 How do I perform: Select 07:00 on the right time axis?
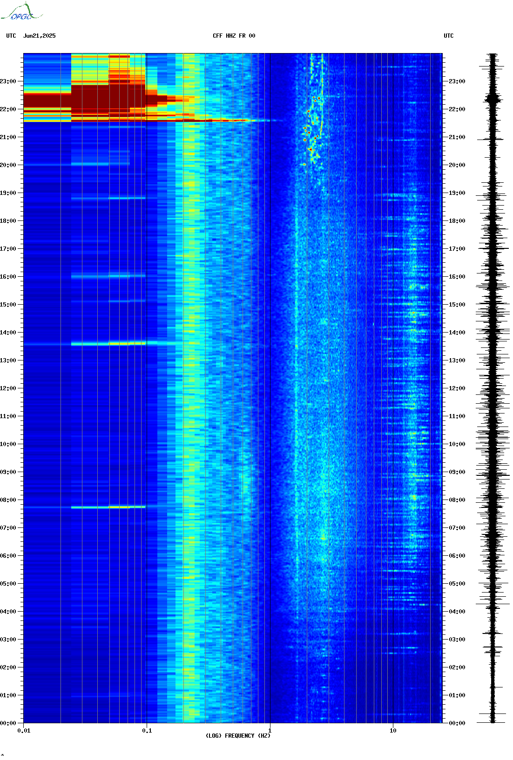457,528
